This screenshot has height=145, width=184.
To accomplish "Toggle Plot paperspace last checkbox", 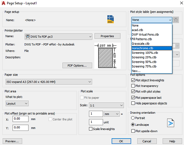I will pyautogui.click(x=133, y=97).
